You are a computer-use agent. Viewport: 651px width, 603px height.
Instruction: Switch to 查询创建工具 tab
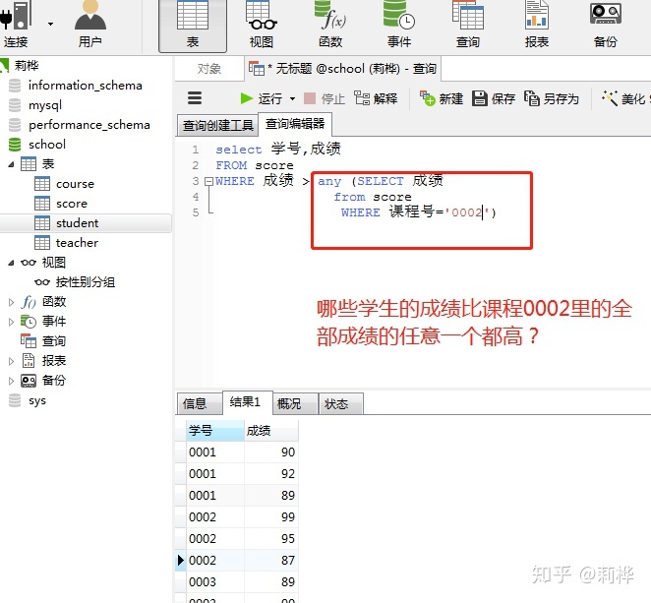click(218, 125)
